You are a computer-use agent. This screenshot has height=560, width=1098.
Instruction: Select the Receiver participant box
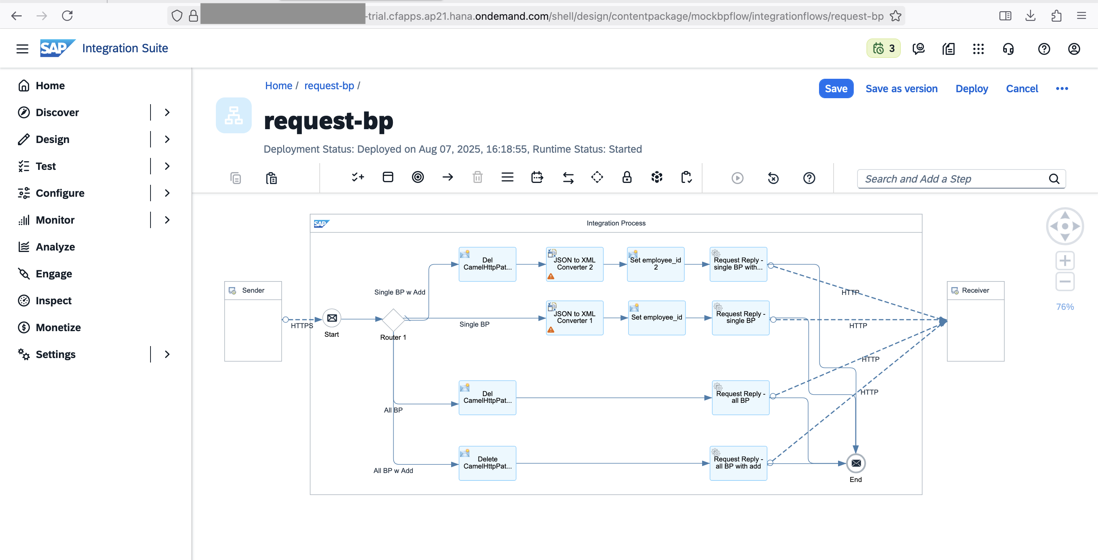pyautogui.click(x=975, y=321)
